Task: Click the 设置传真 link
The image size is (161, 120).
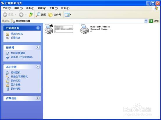Action: click(x=16, y=38)
